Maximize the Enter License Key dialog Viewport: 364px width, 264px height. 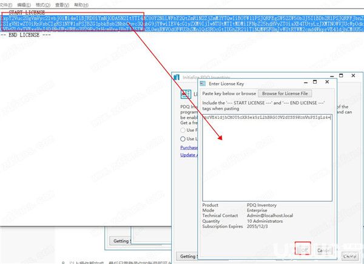point(315,82)
